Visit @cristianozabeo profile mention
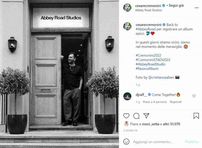 [161, 77]
